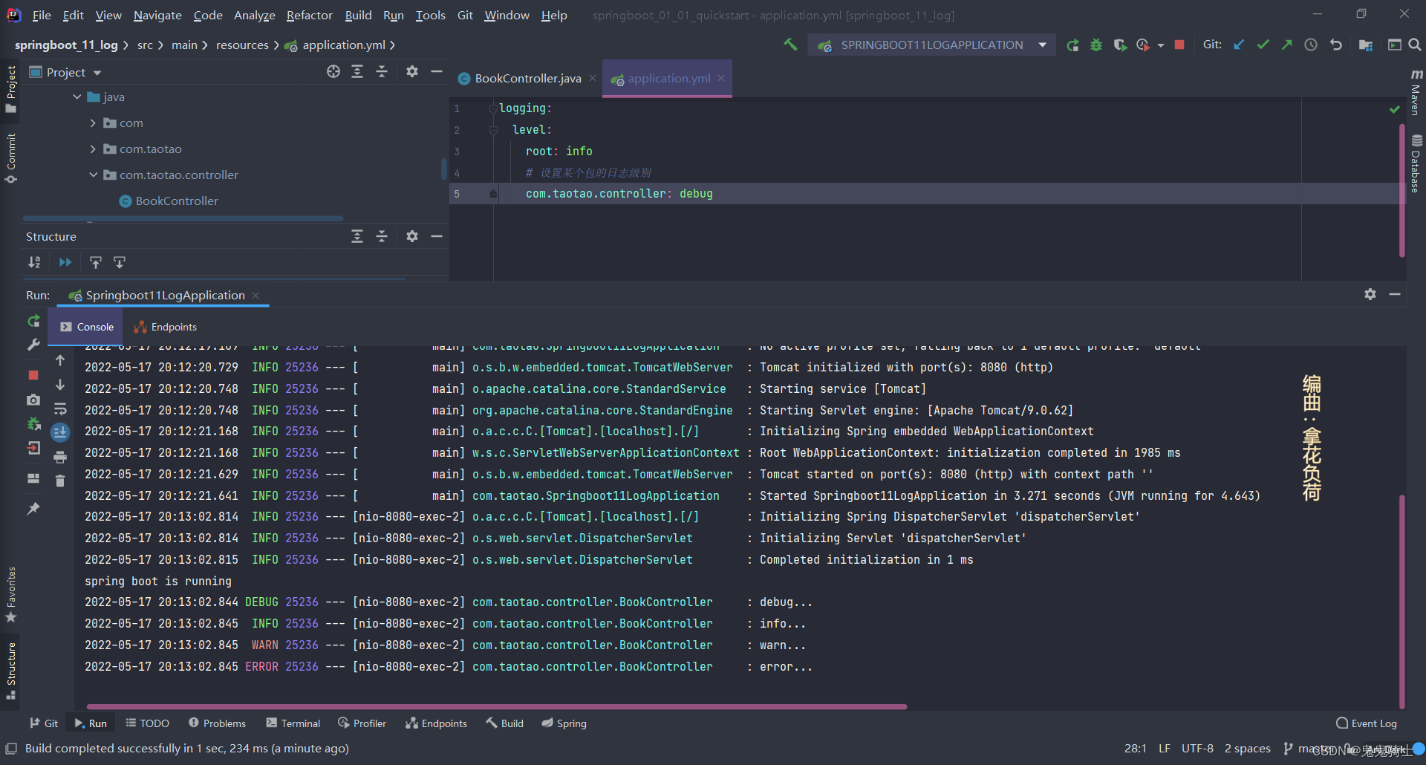Select the Console tab in Run panel
The width and height of the screenshot is (1426, 765).
pyautogui.click(x=87, y=327)
